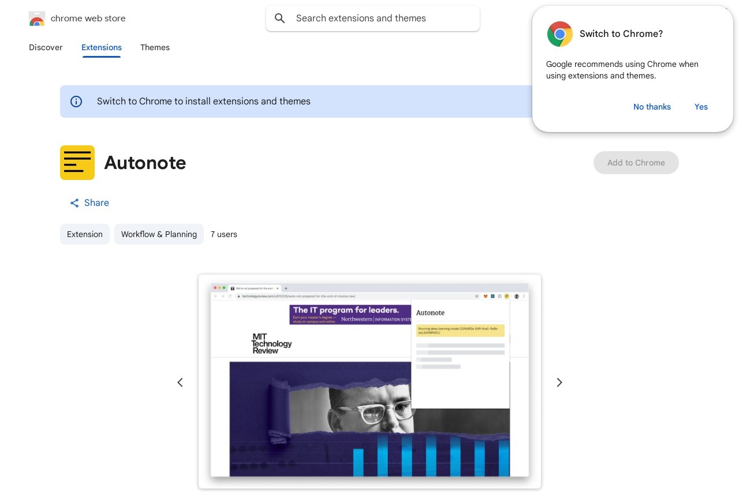Click the Chrome Web Store logo
739x492 pixels.
tap(37, 18)
